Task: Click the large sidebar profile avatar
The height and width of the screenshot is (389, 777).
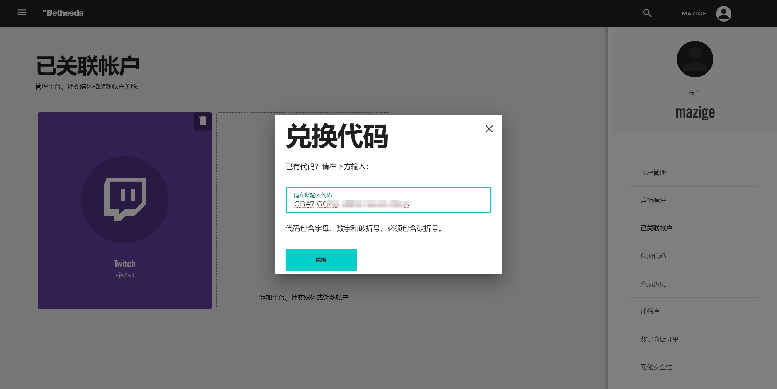Action: pyautogui.click(x=695, y=59)
